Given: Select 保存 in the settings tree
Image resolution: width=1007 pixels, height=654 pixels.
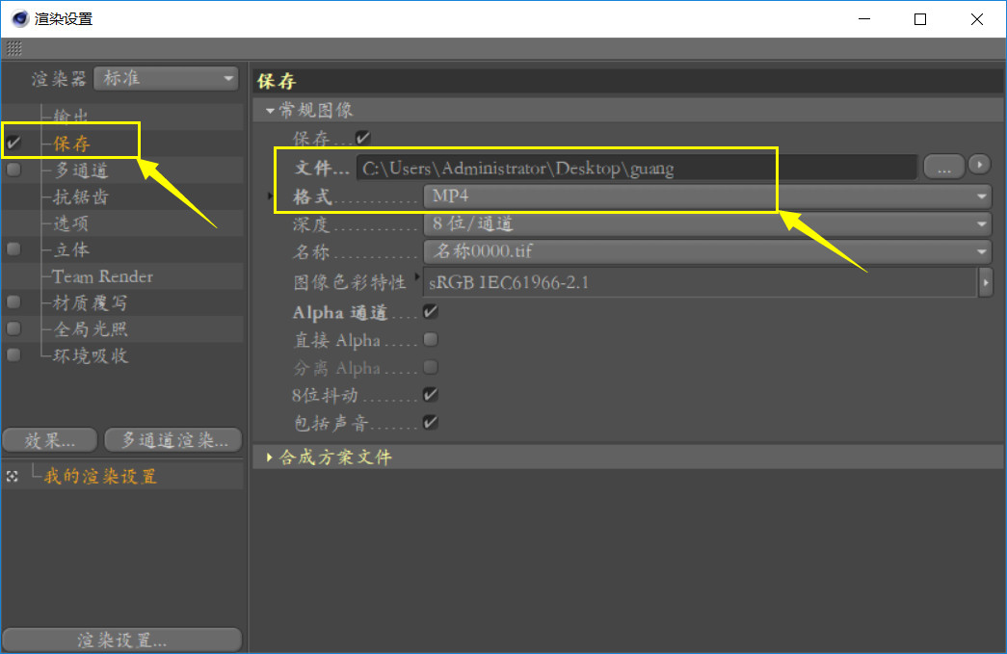Looking at the screenshot, I should pyautogui.click(x=71, y=144).
